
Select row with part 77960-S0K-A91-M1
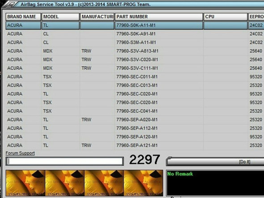pyautogui.click(x=135, y=34)
